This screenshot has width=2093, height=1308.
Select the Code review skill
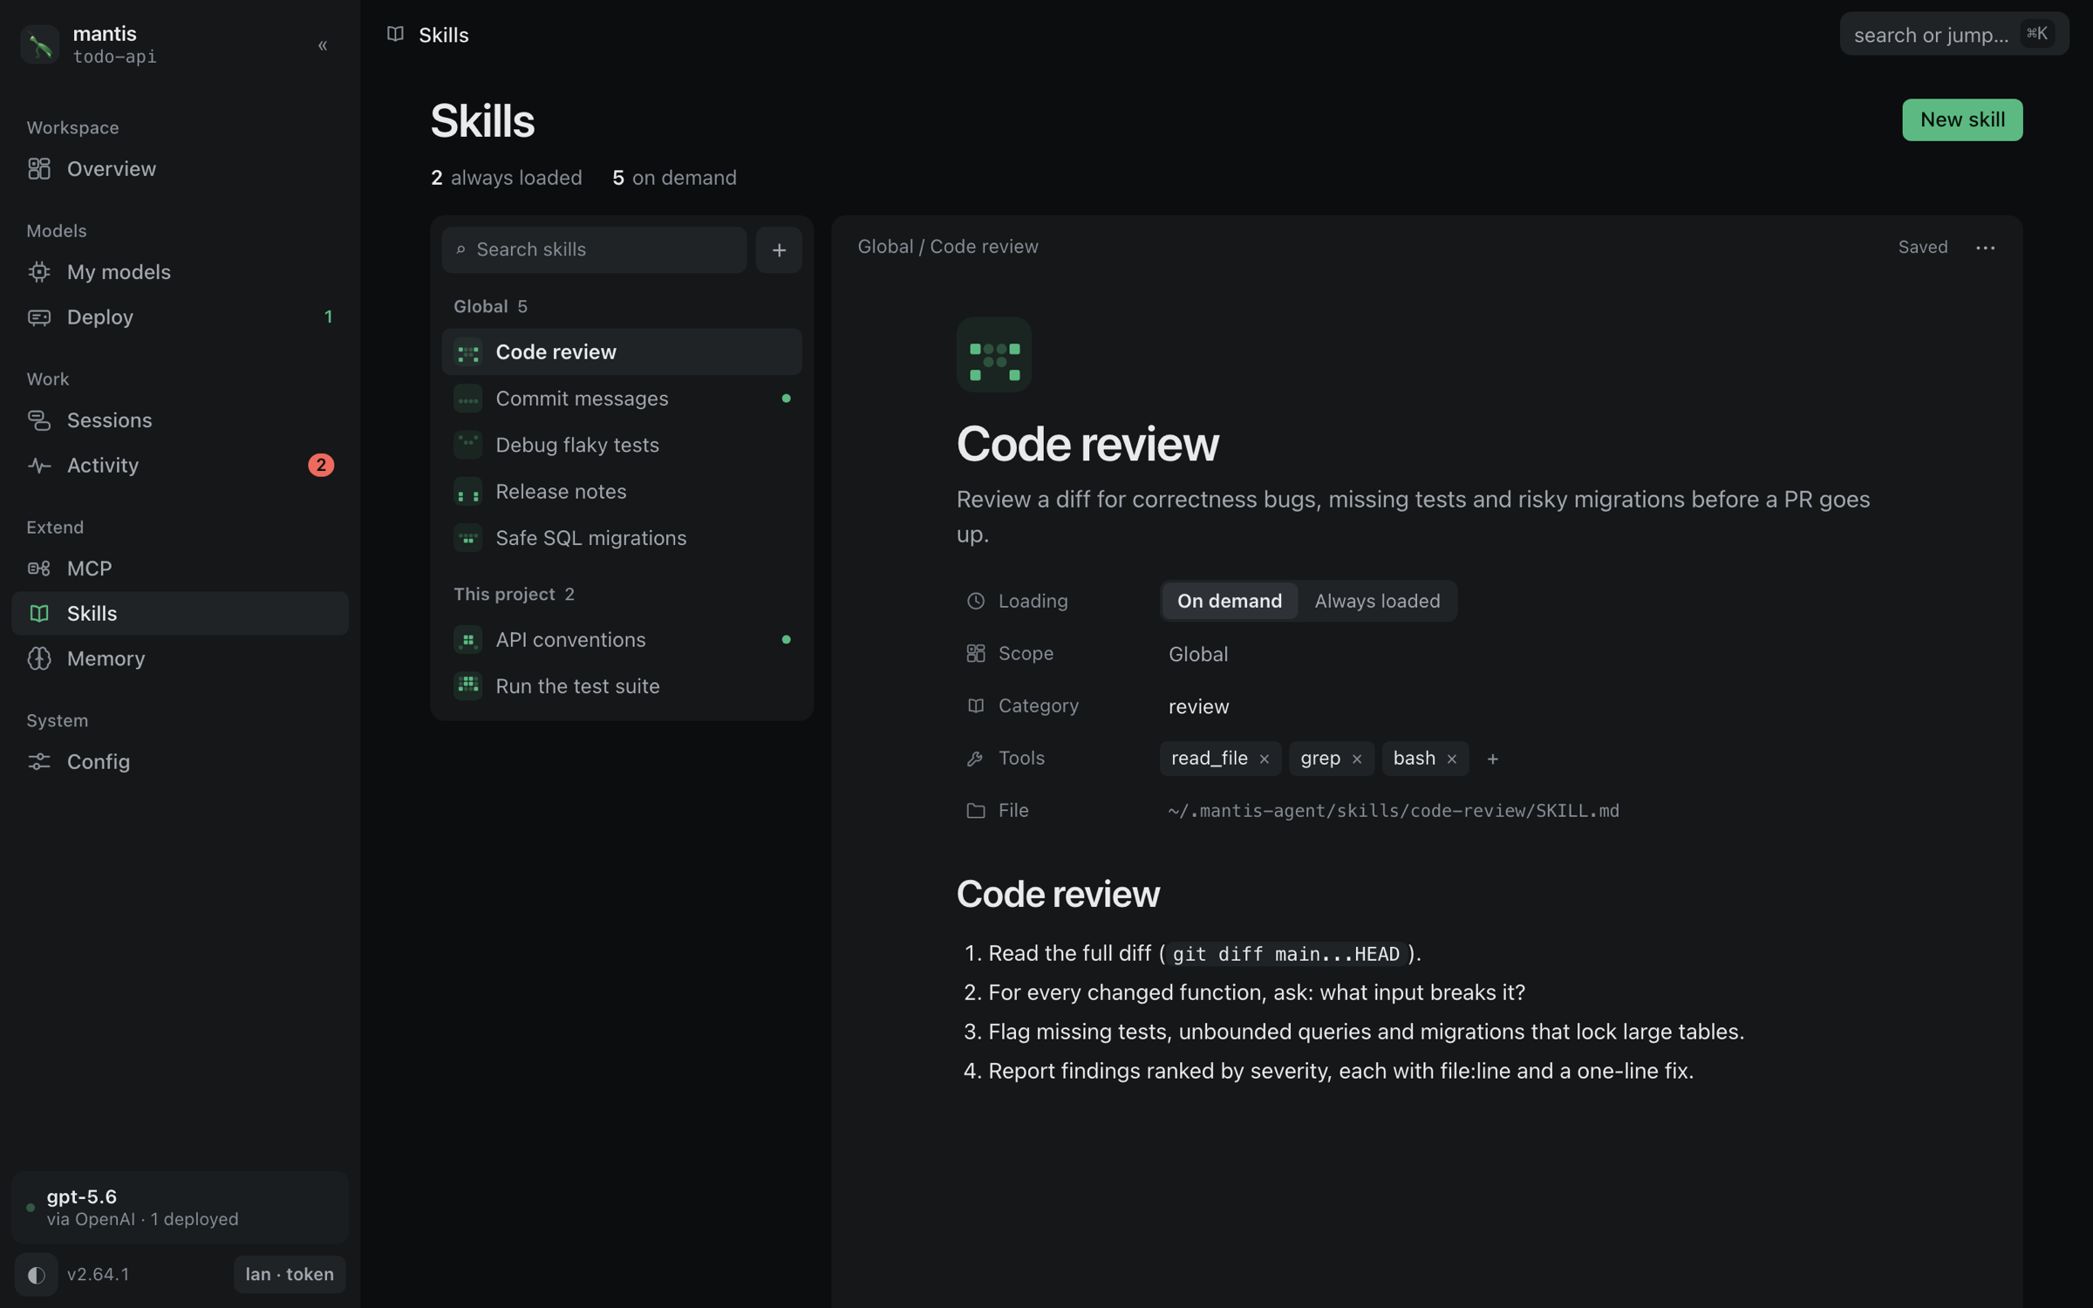622,351
